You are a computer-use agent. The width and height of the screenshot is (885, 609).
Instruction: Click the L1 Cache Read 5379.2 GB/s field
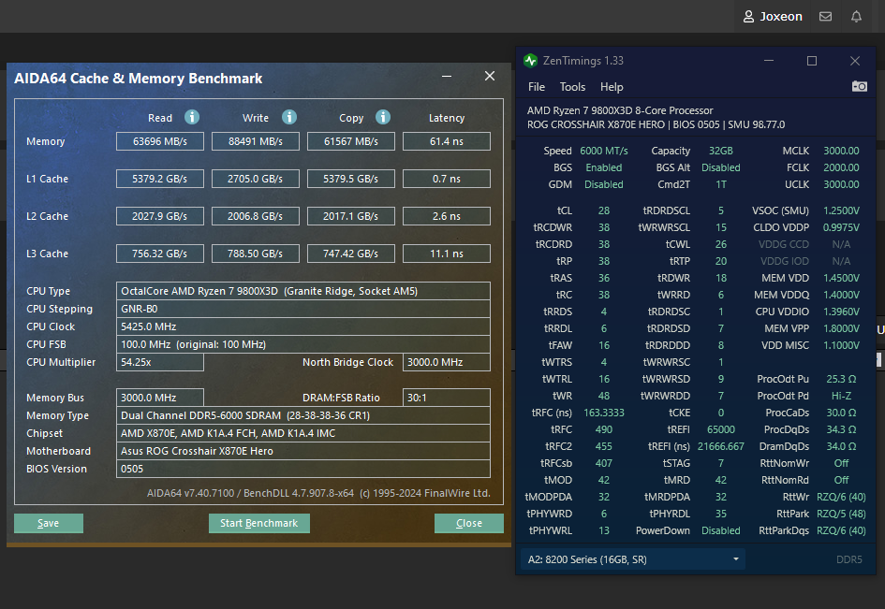(x=160, y=179)
